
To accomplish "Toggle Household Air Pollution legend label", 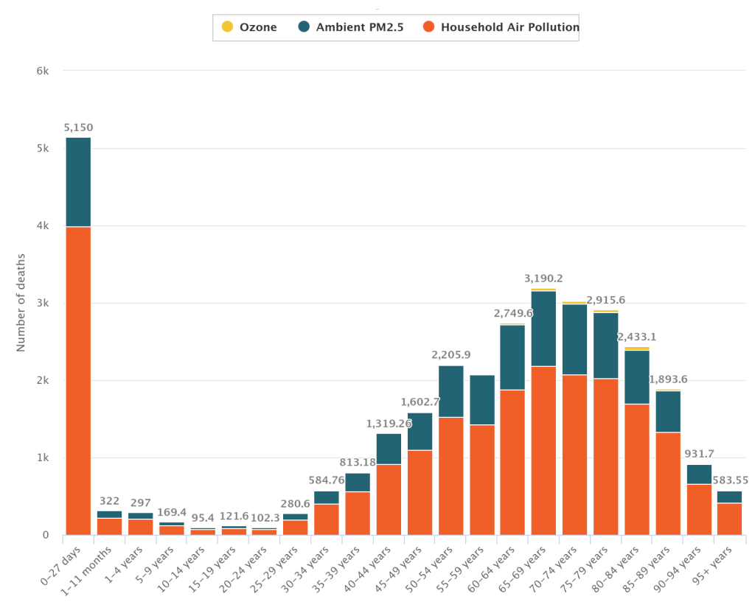I will tap(509, 27).
